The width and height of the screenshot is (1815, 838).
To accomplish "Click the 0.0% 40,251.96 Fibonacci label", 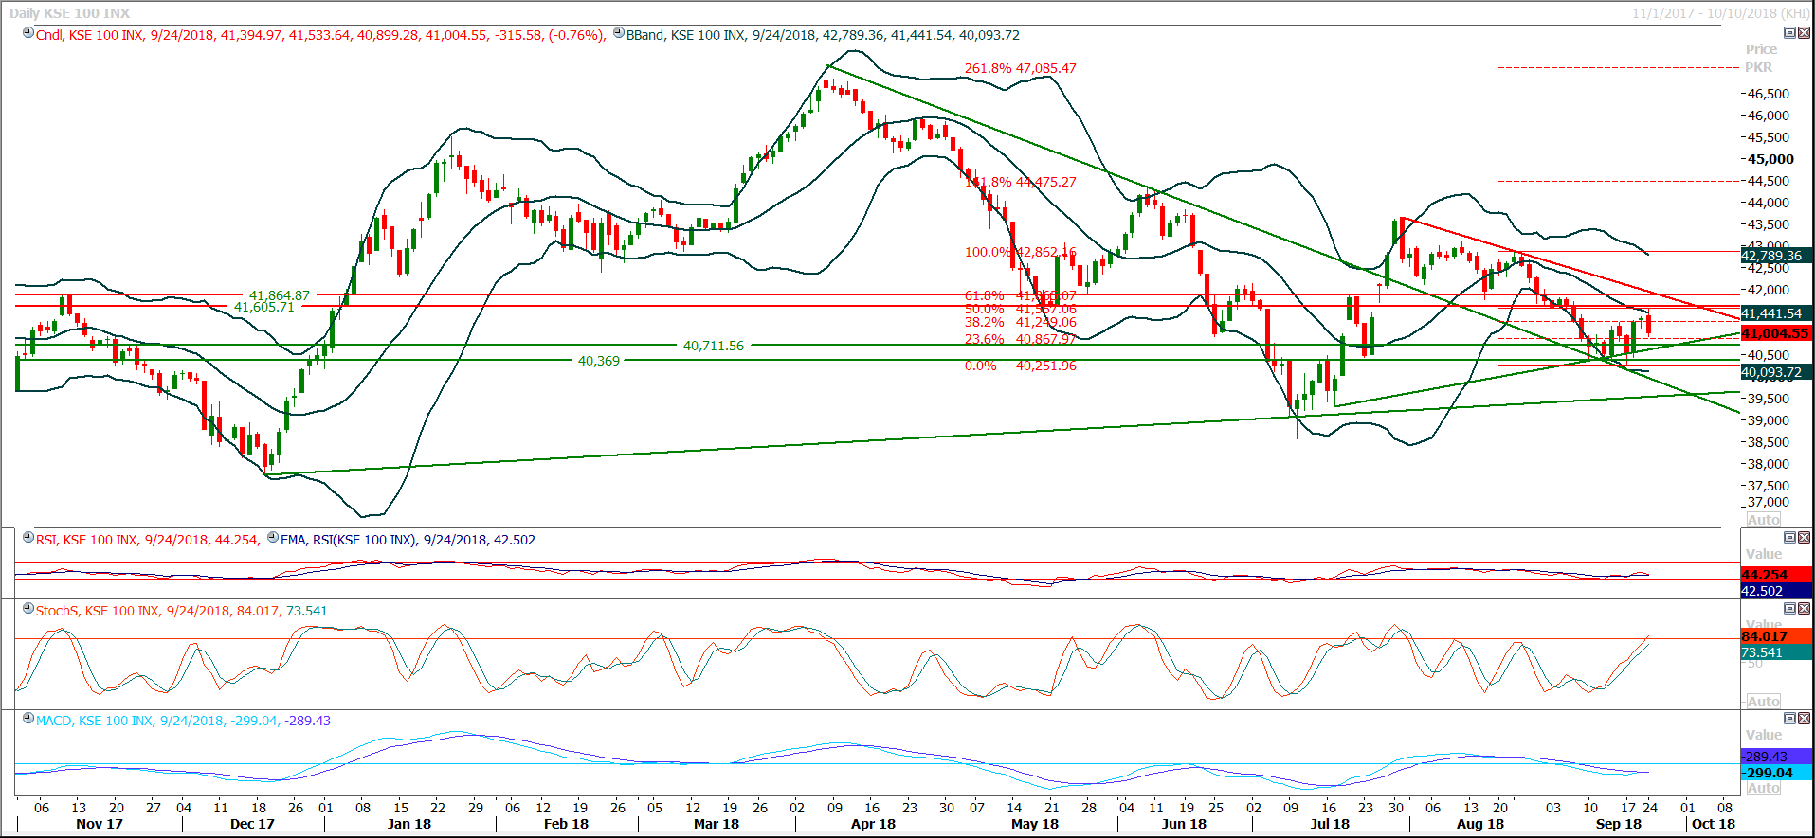I will [1021, 366].
